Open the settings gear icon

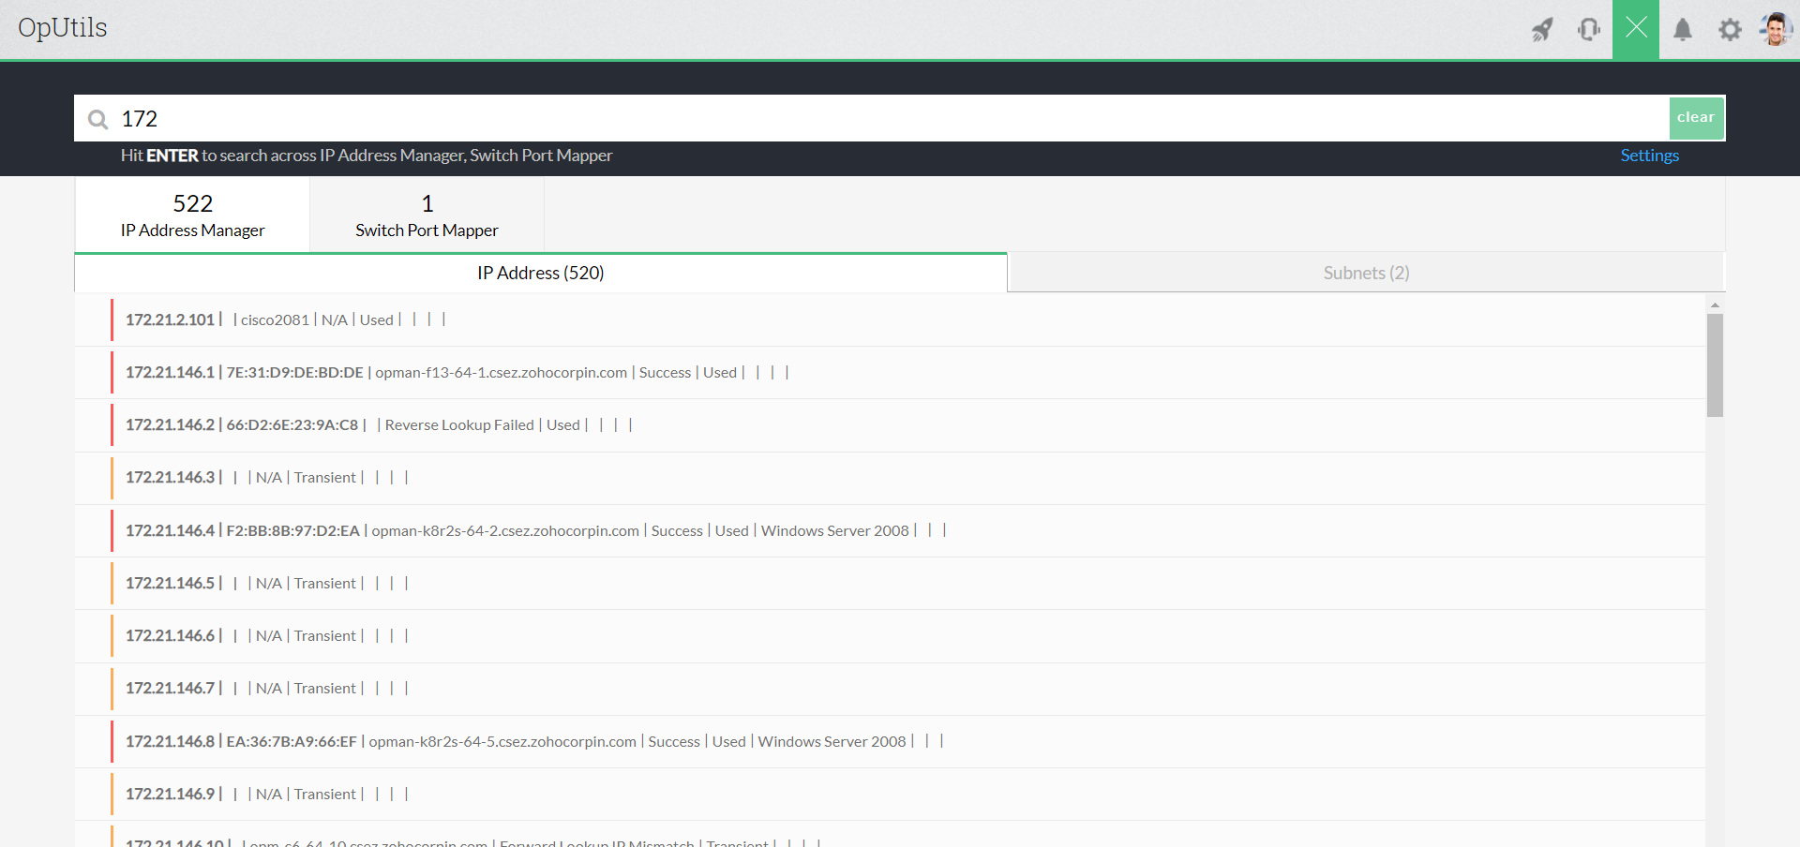(1730, 30)
